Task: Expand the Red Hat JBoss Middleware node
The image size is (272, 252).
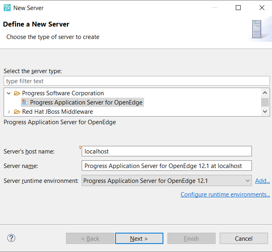Action: click(9, 112)
